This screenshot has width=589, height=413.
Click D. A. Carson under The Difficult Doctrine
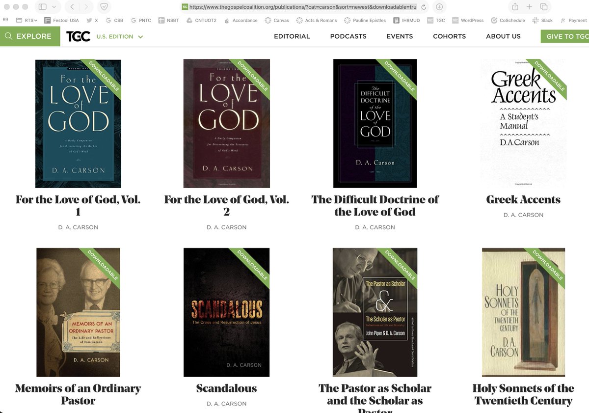tap(375, 227)
